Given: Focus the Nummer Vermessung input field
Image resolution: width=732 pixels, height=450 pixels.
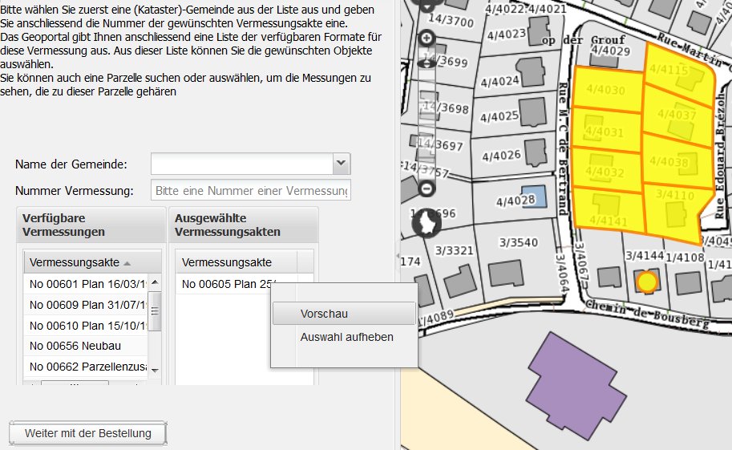Looking at the screenshot, I should 251,191.
